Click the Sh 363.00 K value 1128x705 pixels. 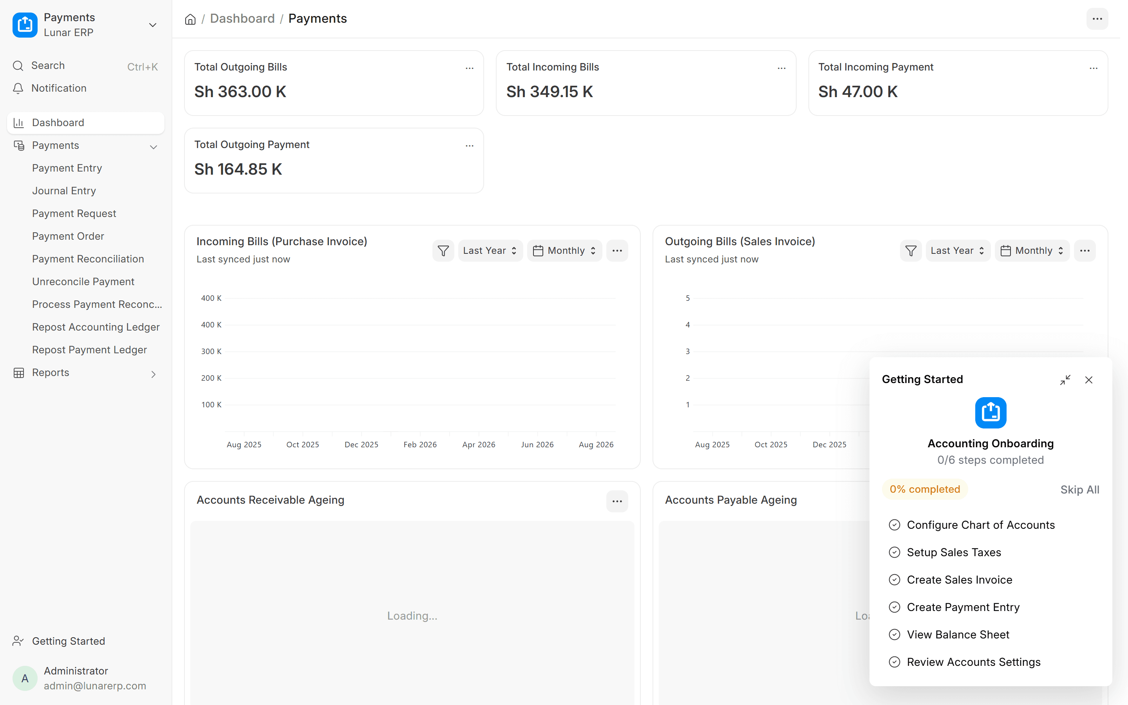pyautogui.click(x=240, y=92)
